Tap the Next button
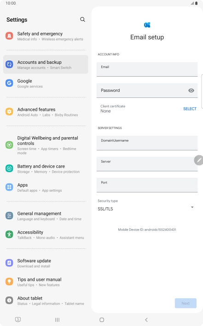203x326 pixels. (186, 303)
